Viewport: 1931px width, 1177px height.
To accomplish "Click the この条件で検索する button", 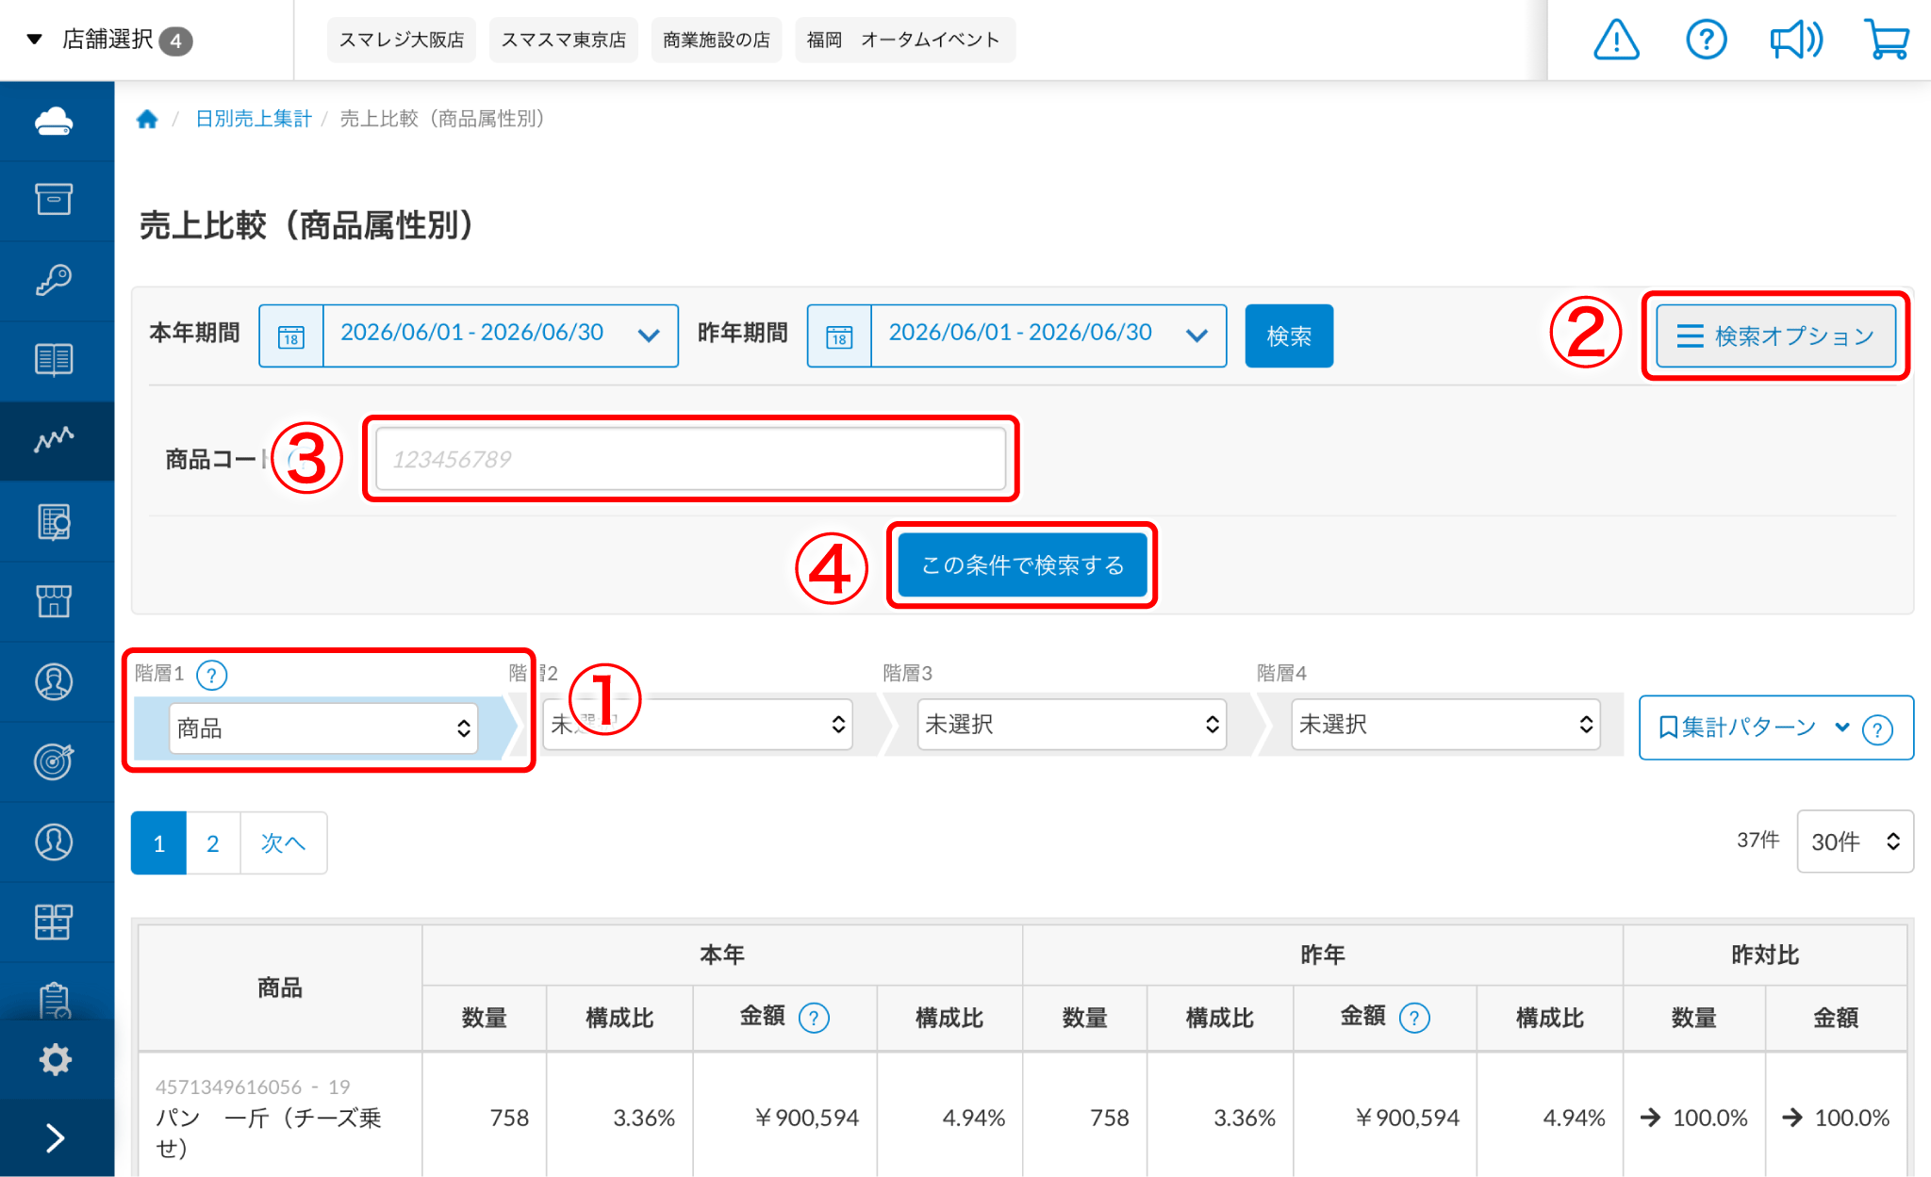I will click(1022, 565).
